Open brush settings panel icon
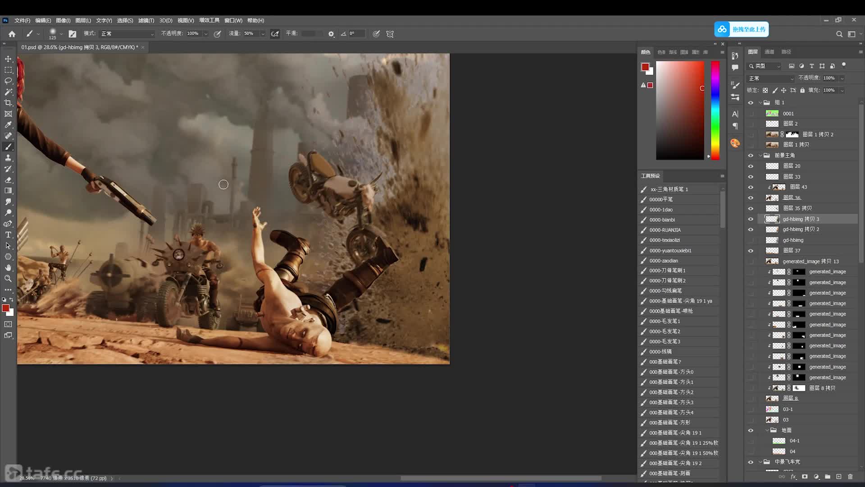Image resolution: width=865 pixels, height=487 pixels. click(73, 34)
